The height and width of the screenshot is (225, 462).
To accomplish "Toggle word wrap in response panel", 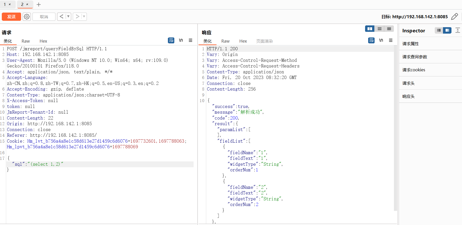I will (x=371, y=40).
